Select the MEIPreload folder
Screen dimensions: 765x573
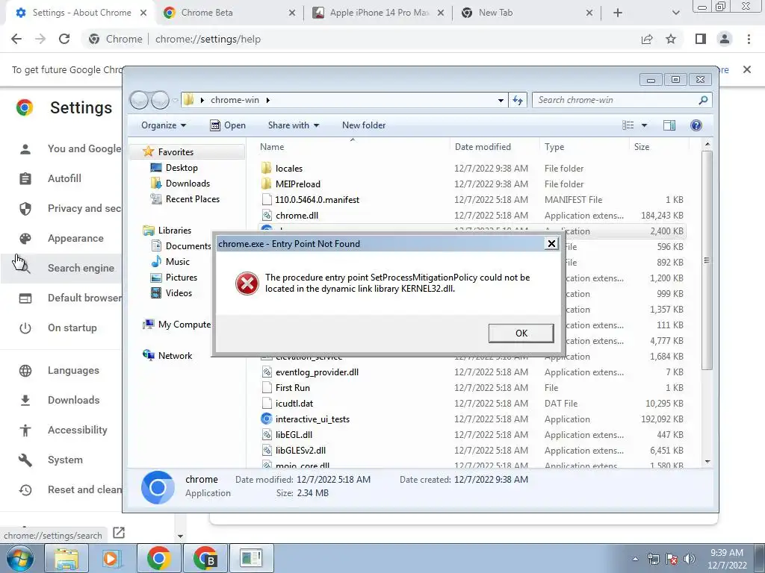point(291,184)
